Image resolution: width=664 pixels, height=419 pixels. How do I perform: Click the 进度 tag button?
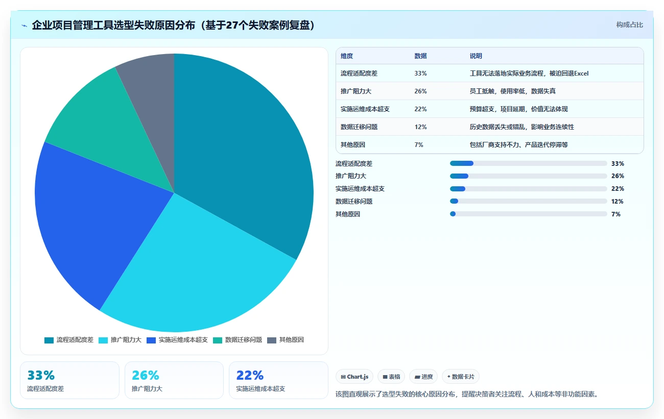pos(423,377)
